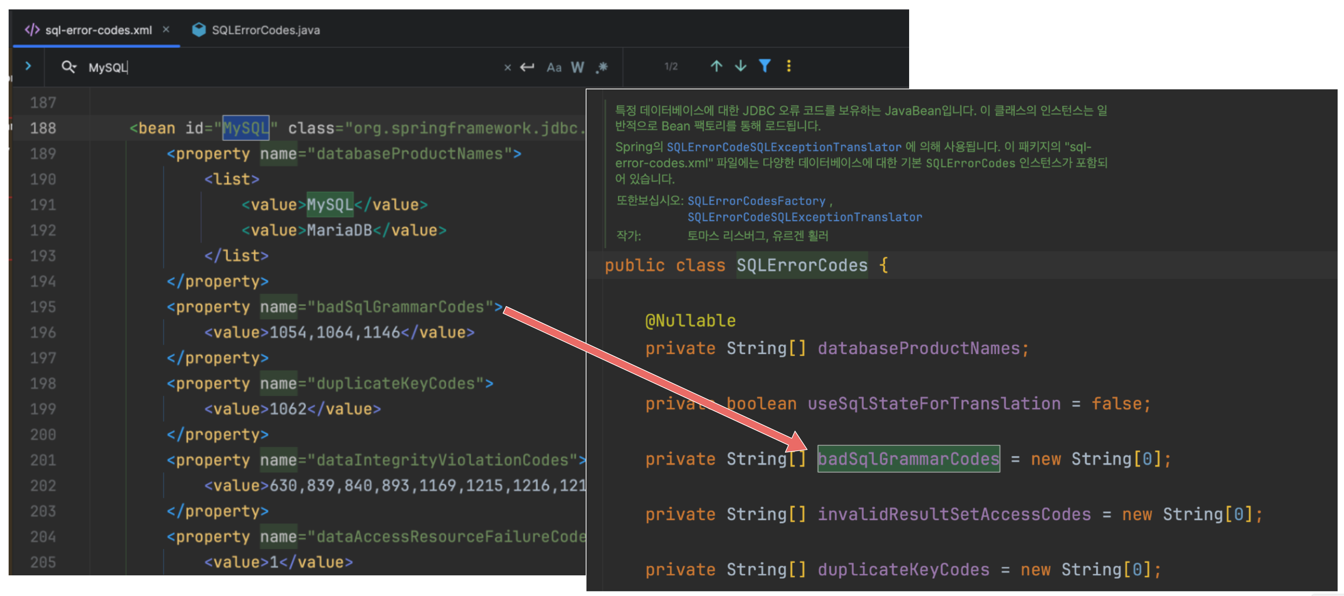Image resolution: width=1344 pixels, height=596 pixels.
Task: Clear the MySQL search text
Action: [x=507, y=67]
